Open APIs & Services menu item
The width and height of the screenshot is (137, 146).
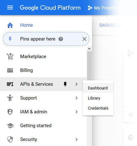(37, 84)
